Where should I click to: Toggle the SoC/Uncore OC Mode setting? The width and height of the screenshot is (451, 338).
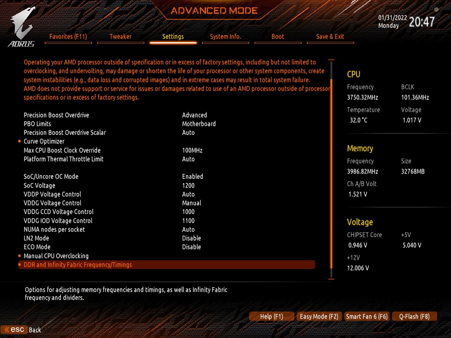193,176
